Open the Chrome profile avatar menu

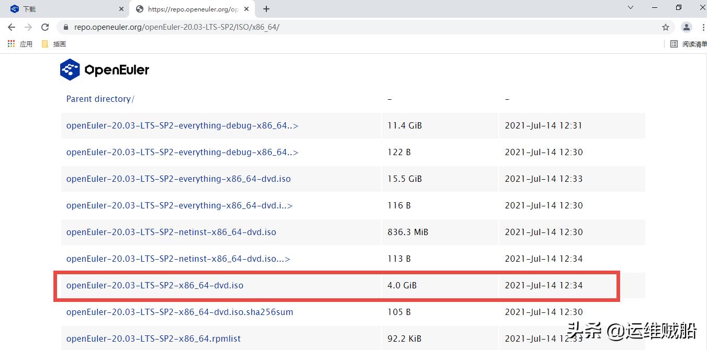click(x=687, y=27)
